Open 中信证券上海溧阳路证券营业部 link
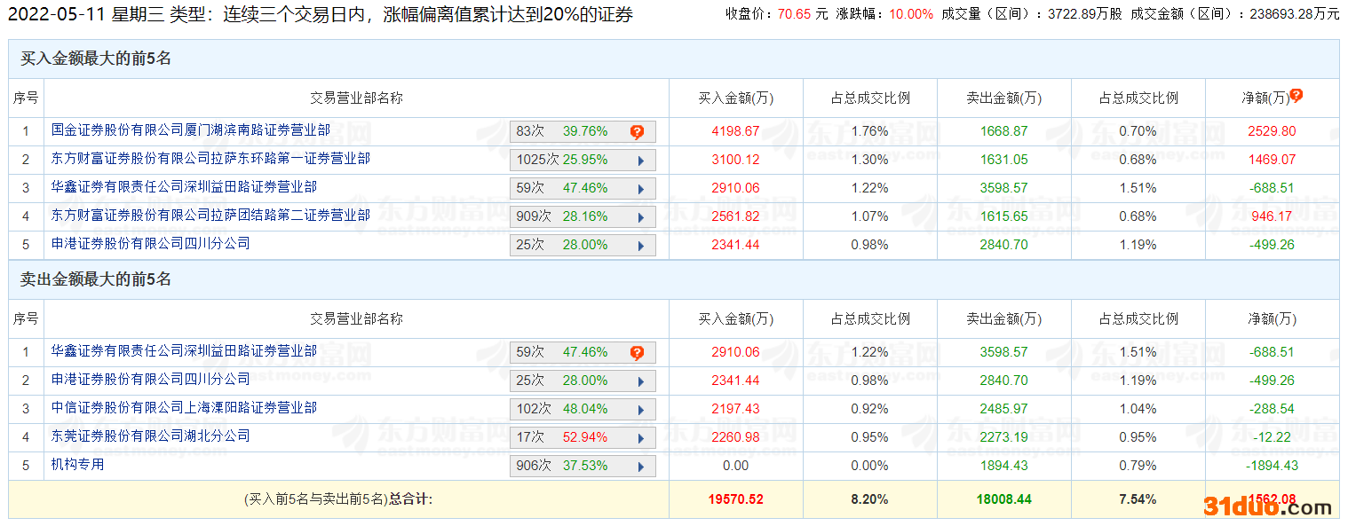The width and height of the screenshot is (1348, 526). click(x=184, y=408)
